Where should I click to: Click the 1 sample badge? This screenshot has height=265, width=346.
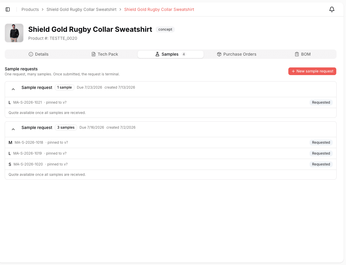(x=64, y=87)
